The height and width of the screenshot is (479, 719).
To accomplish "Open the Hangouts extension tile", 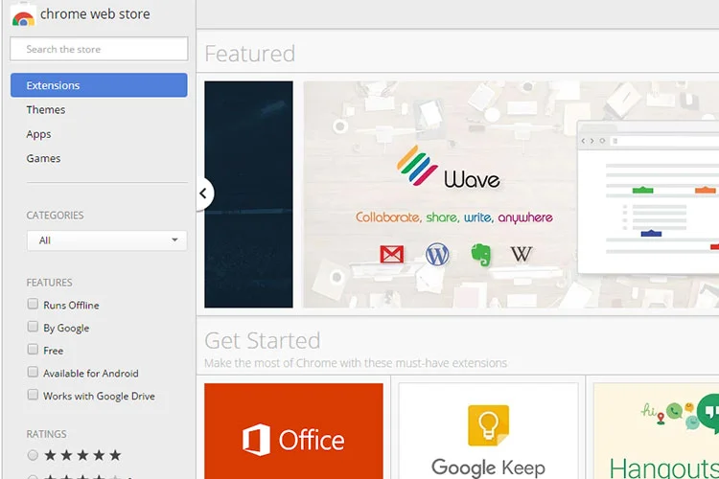I will pos(656,431).
